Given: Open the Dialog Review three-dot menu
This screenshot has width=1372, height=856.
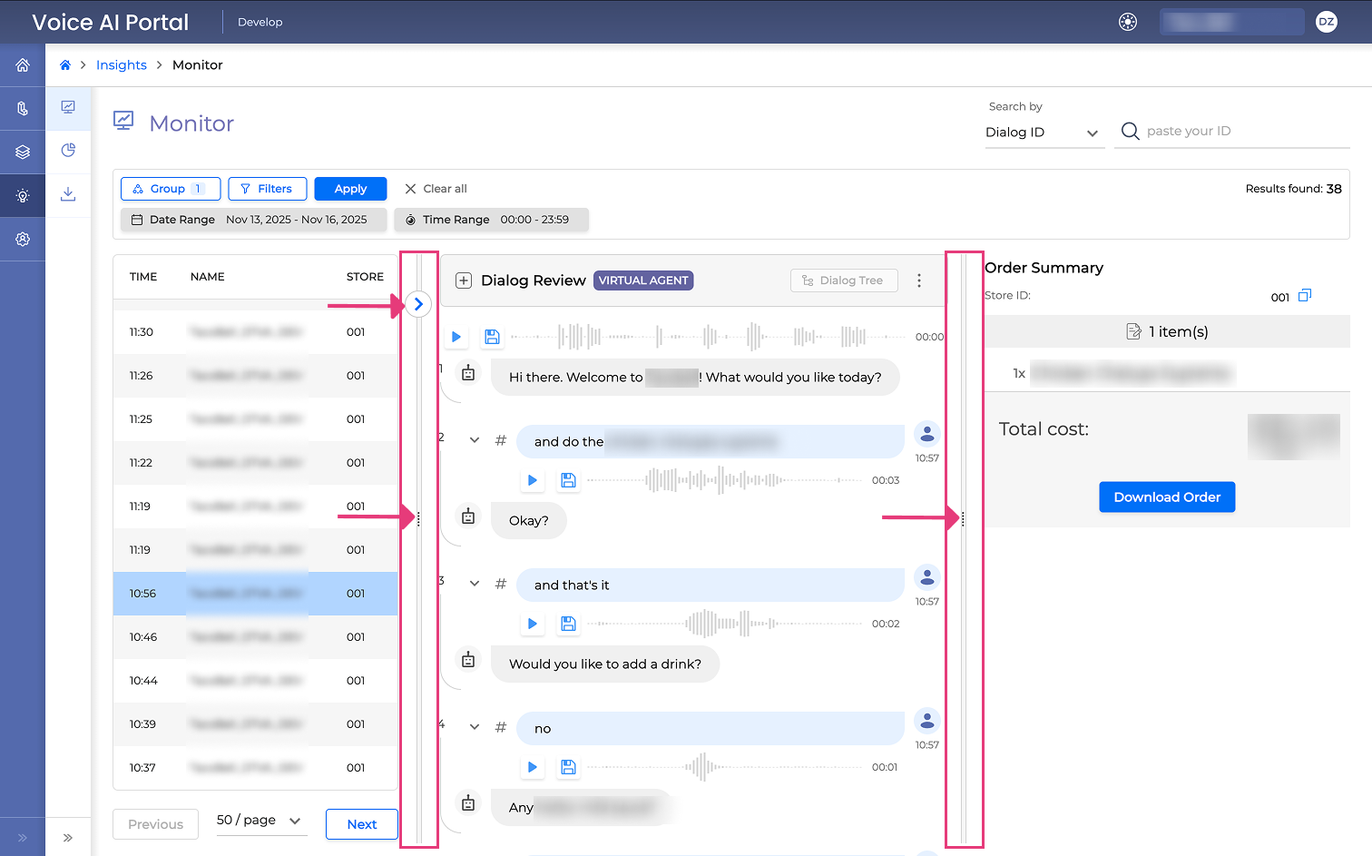Looking at the screenshot, I should coord(919,280).
